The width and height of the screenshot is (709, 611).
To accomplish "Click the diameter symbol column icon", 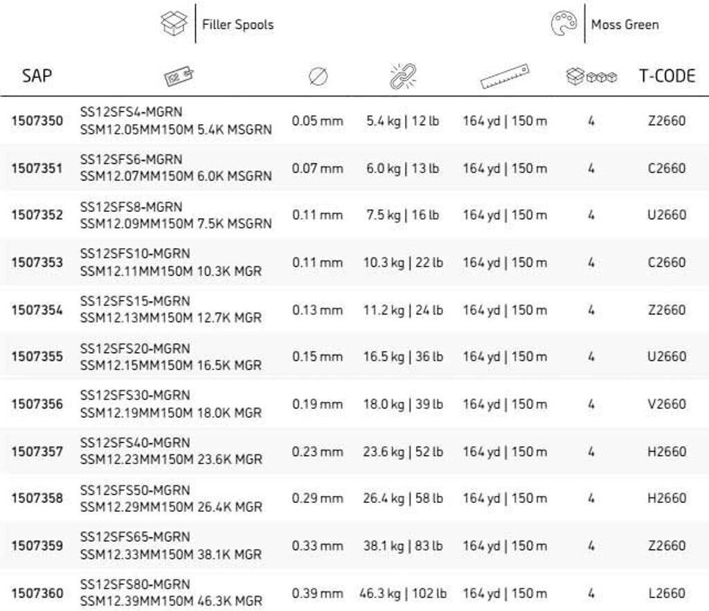I will click(317, 77).
